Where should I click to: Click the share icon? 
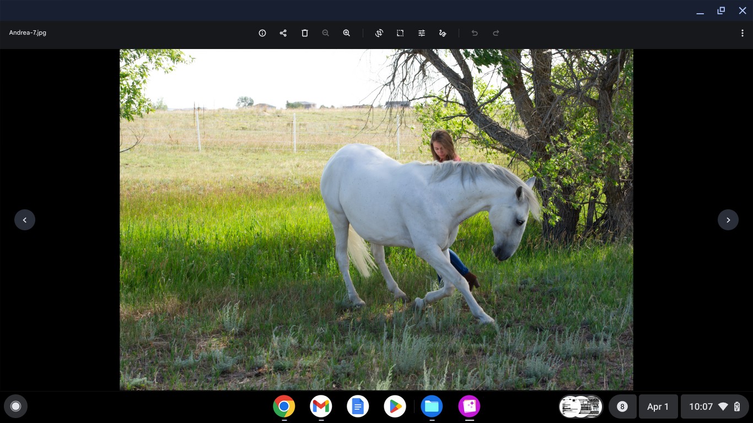[x=283, y=33]
